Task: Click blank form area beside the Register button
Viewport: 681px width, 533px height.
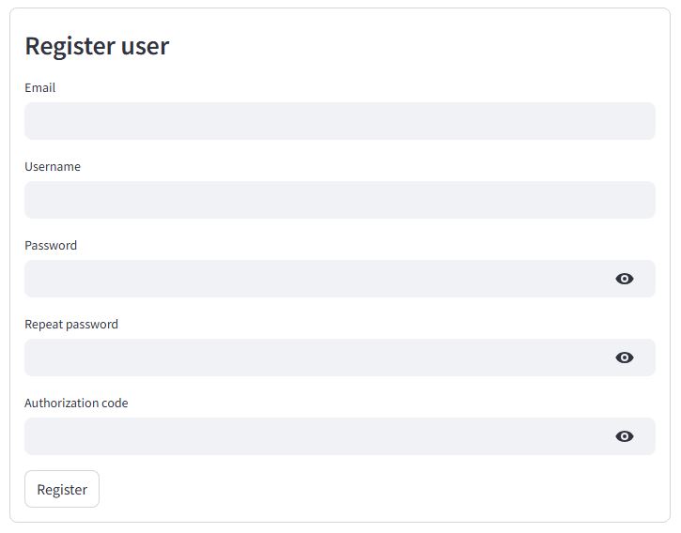Action: [x=376, y=489]
